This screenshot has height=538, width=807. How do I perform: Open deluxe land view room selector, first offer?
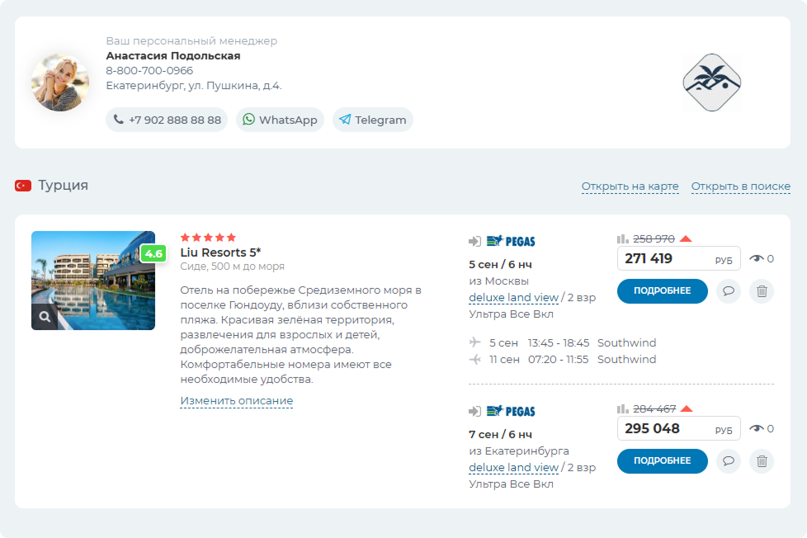[513, 298]
